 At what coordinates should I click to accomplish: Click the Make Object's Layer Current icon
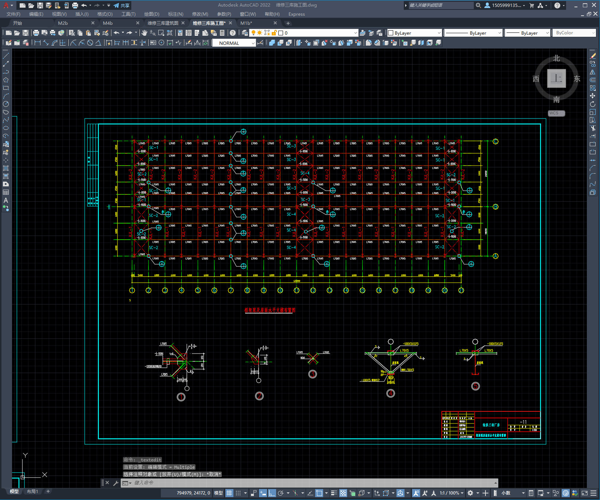pos(363,33)
